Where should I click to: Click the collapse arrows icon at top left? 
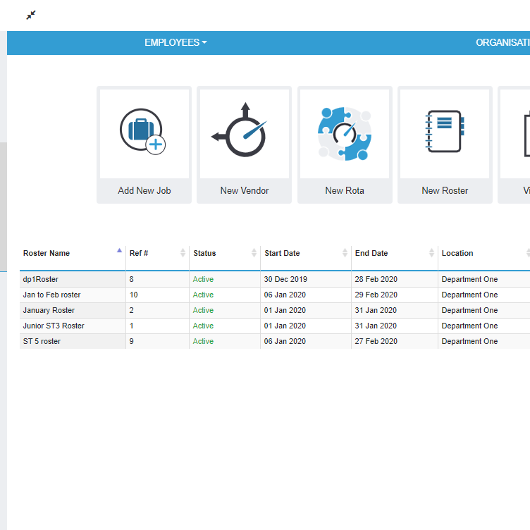pyautogui.click(x=31, y=16)
